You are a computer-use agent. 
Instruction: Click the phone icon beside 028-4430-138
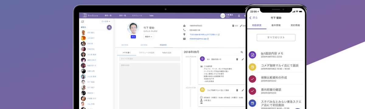point(184,30)
